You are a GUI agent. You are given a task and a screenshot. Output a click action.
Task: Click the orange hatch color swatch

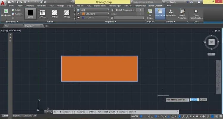pyautogui.click(x=84, y=14)
